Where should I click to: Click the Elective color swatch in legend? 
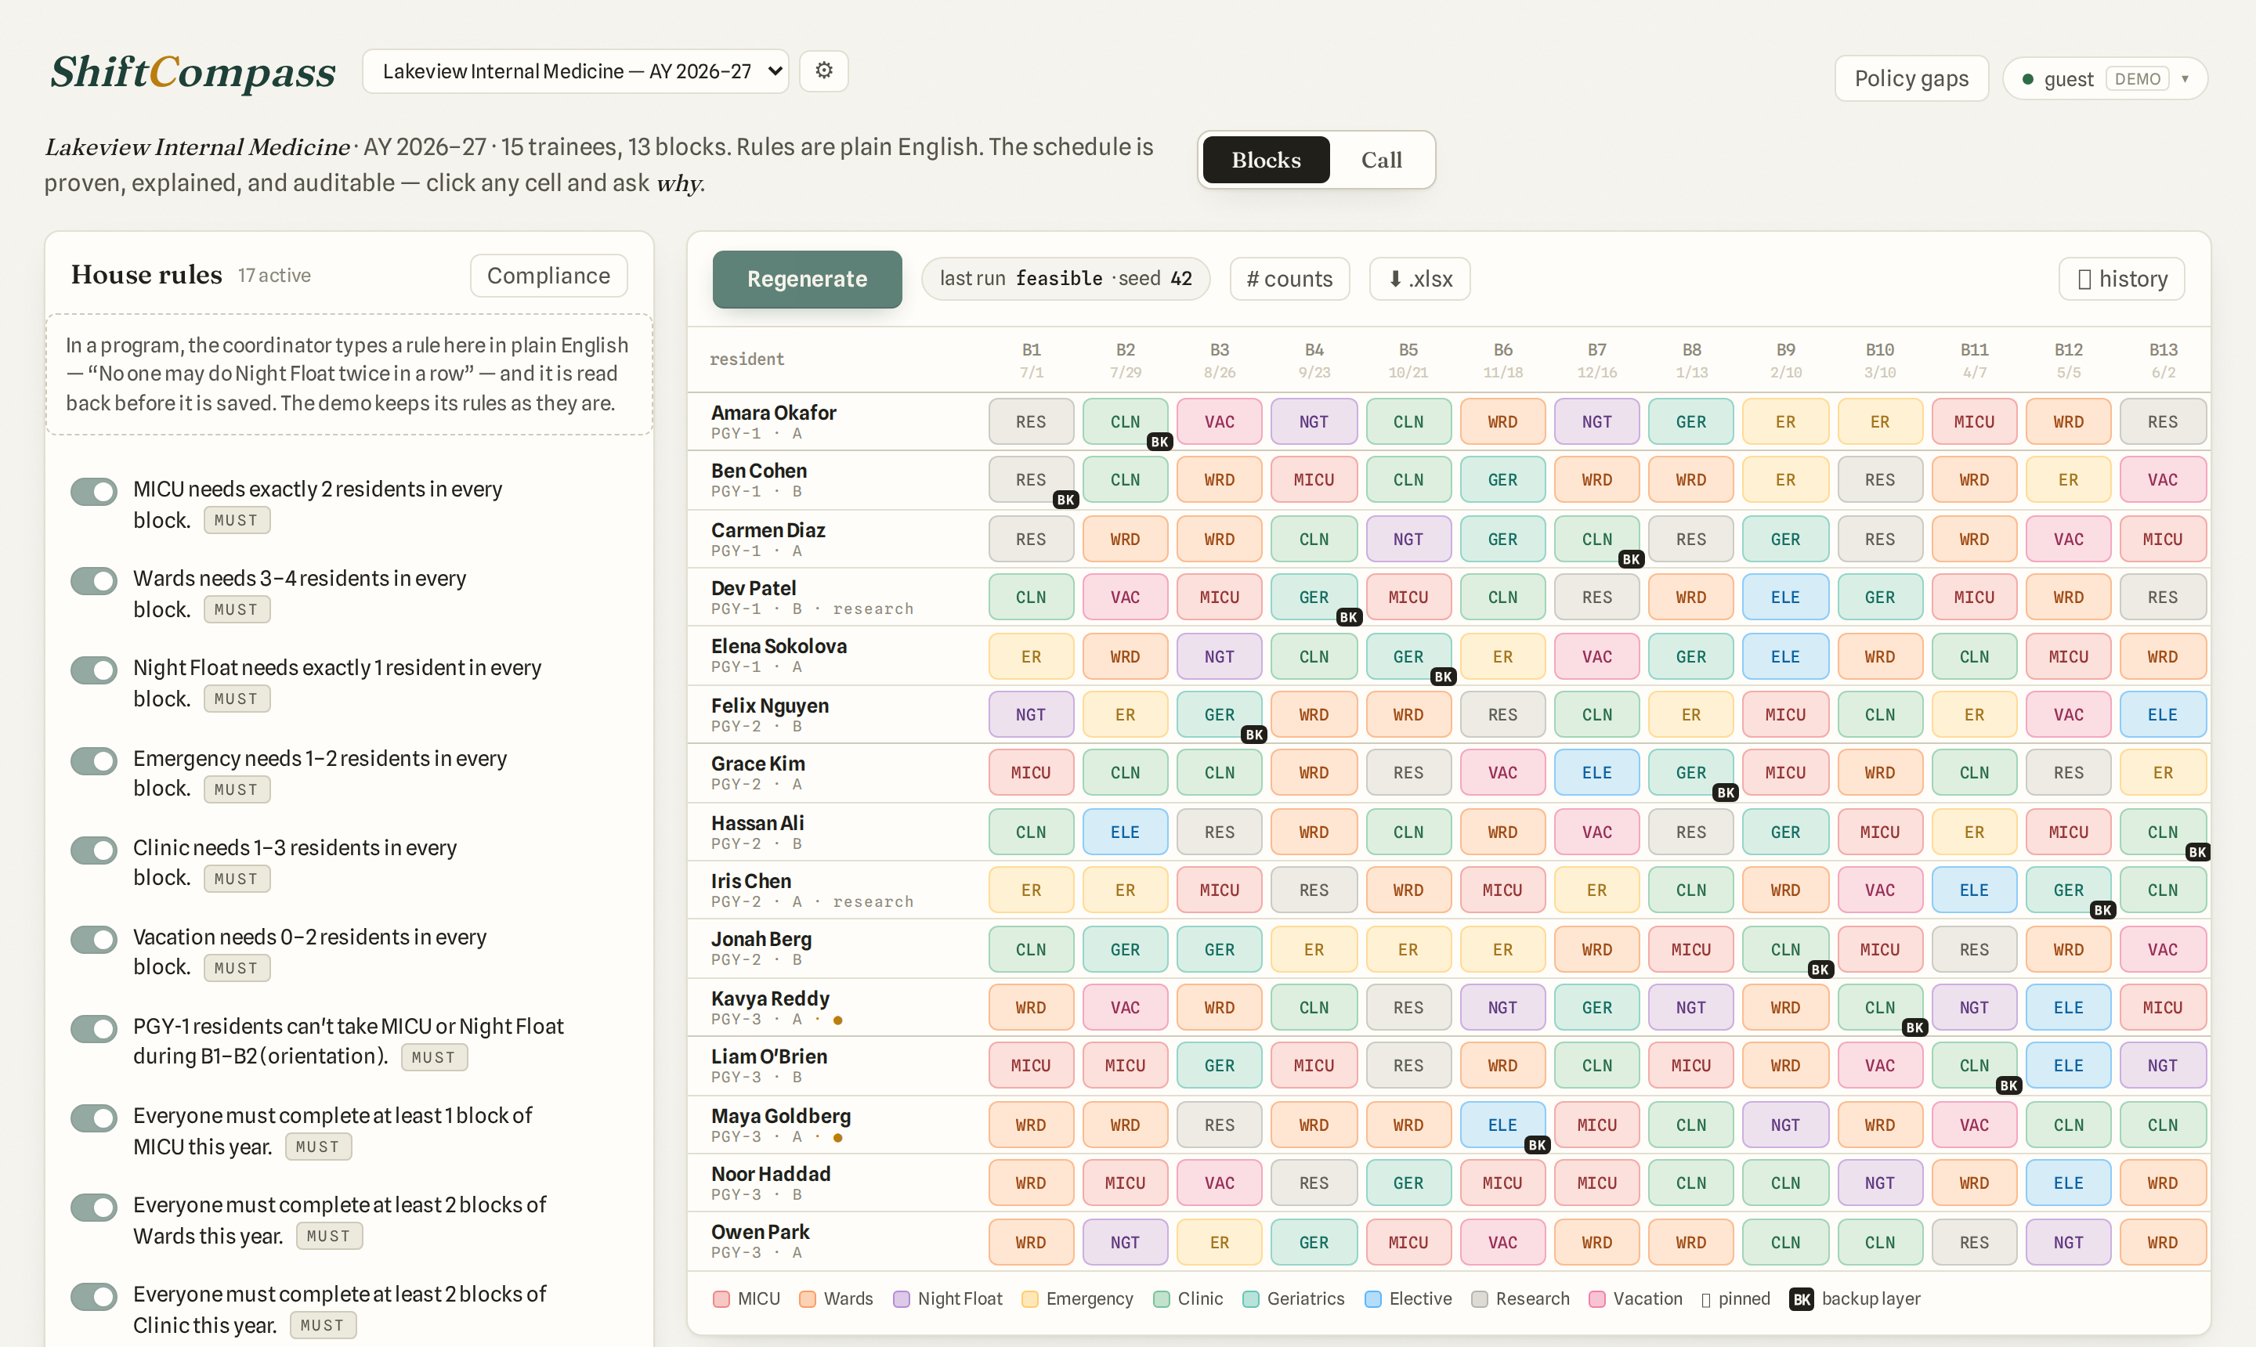coord(1372,1299)
